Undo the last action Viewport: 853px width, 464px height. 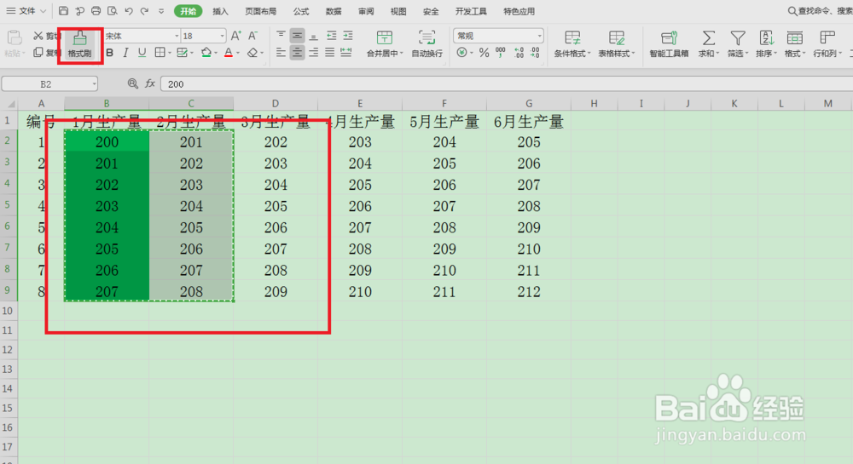click(x=129, y=11)
